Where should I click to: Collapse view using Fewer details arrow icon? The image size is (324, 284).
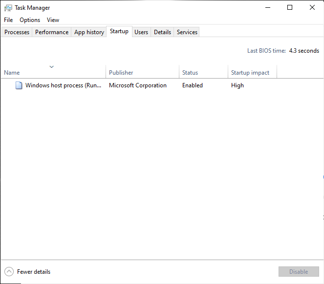(9, 272)
